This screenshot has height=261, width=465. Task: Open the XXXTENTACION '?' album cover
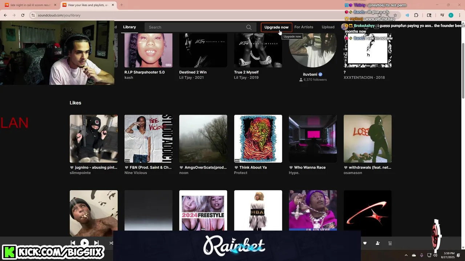tap(368, 50)
